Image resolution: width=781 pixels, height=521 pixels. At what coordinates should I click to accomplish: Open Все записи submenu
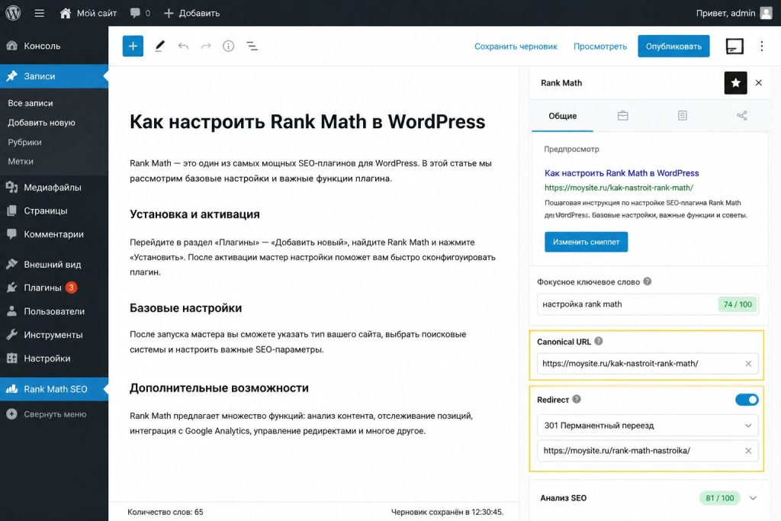point(31,103)
